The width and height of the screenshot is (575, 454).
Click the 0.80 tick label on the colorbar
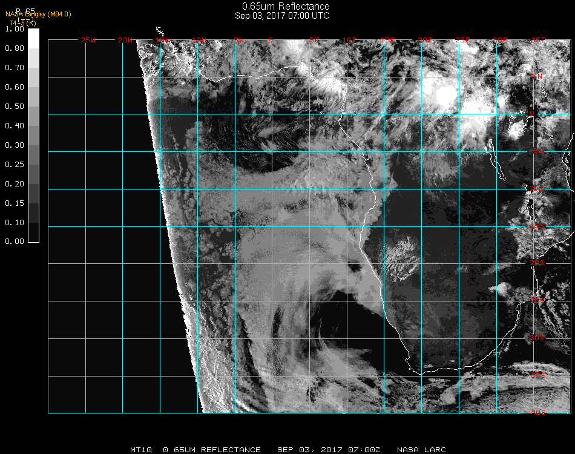pos(15,48)
